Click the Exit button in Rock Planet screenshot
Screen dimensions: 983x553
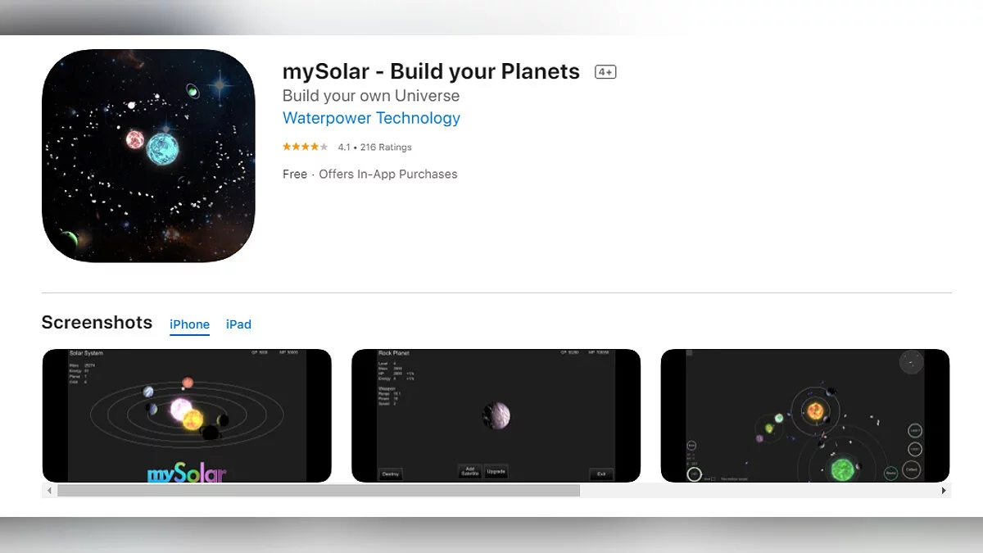(601, 474)
